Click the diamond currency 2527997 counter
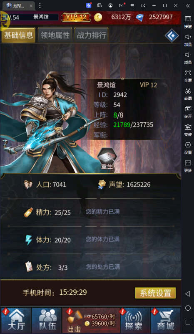 [x=155, y=17]
